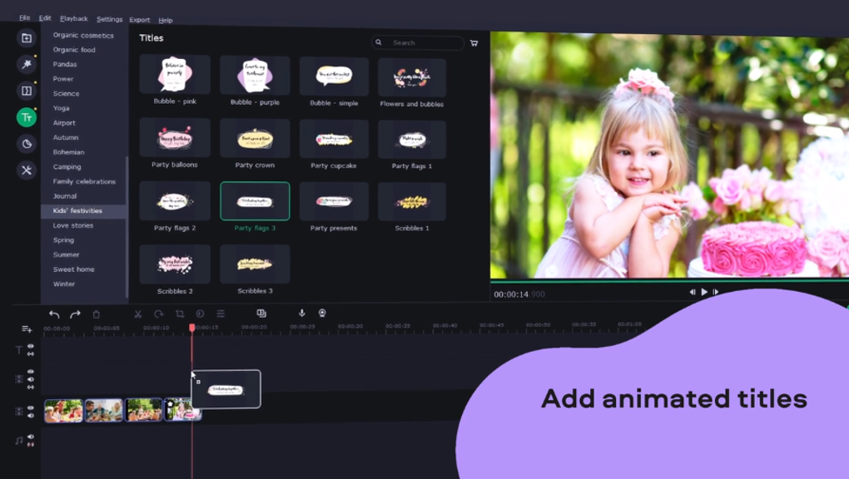The width and height of the screenshot is (849, 479).
Task: Toggle link on the title track
Action: pos(31,353)
